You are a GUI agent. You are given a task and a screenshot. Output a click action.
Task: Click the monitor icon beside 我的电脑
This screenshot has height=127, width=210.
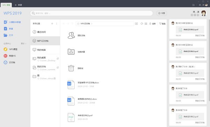pyautogui.click(x=34, y=50)
